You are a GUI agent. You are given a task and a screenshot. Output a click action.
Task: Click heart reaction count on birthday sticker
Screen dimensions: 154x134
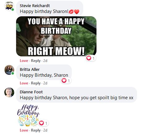click(x=43, y=123)
